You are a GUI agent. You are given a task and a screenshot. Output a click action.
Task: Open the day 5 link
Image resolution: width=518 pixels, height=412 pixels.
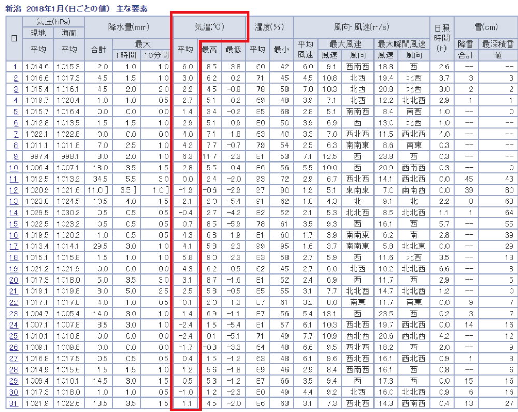pyautogui.click(x=16, y=111)
